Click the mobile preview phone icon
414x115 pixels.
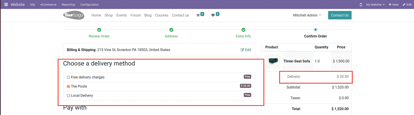(361, 5)
